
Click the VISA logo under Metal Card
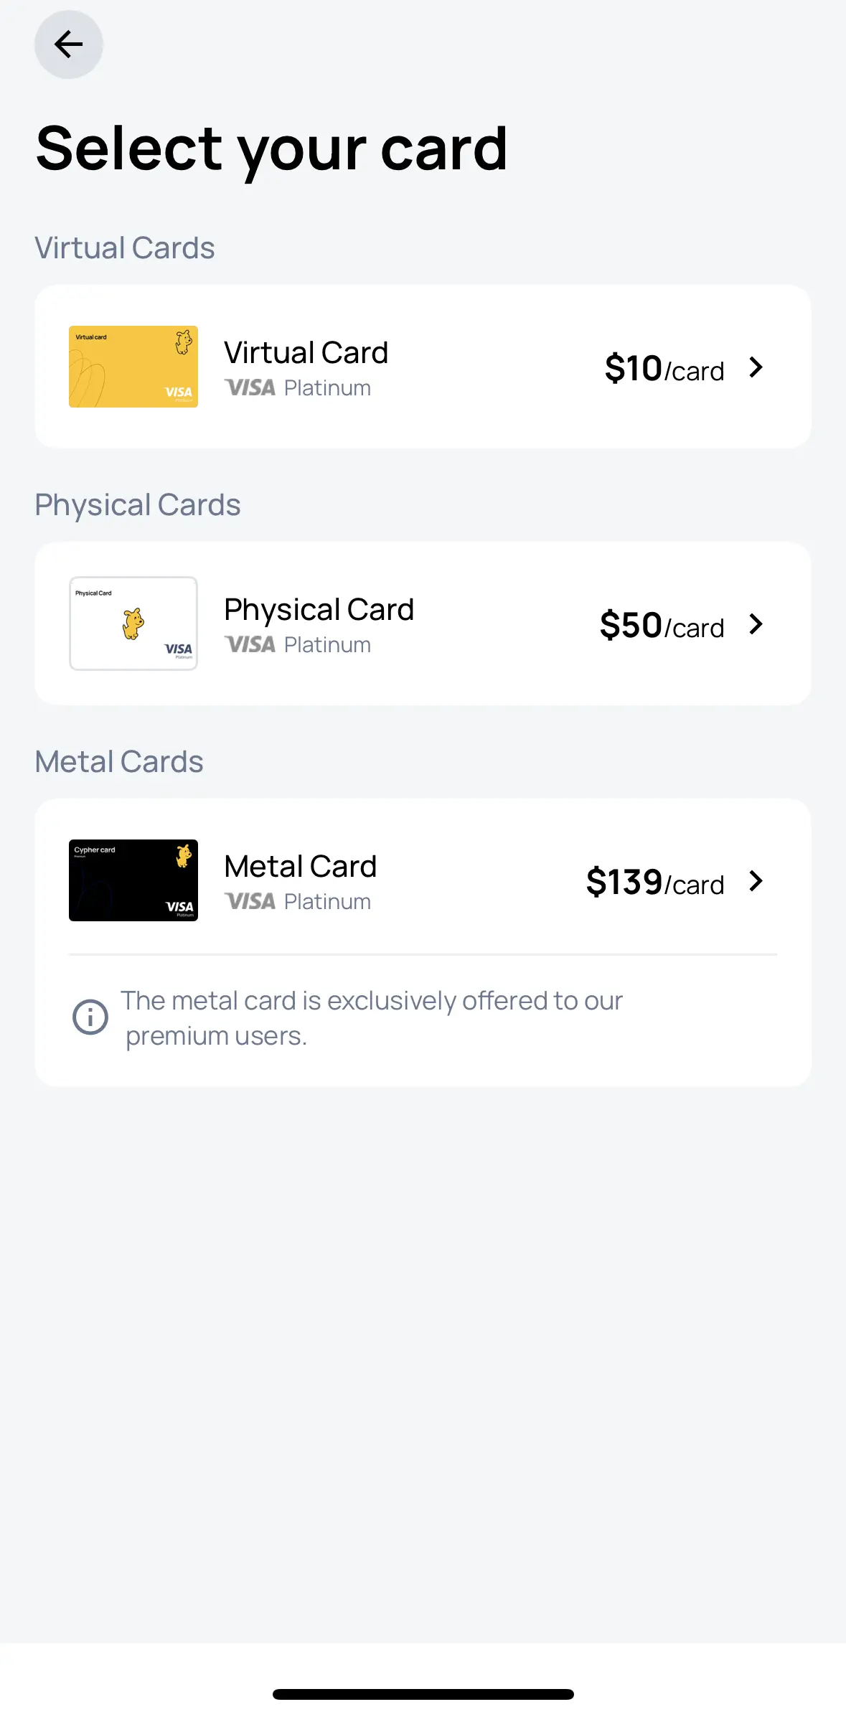[250, 902]
